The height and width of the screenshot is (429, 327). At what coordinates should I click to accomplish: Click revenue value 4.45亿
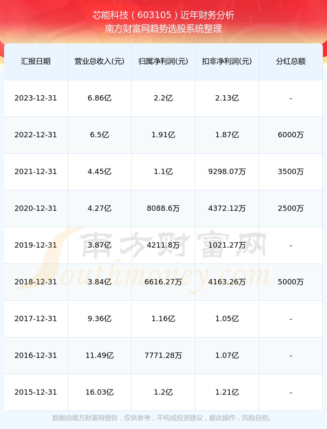tap(99, 172)
